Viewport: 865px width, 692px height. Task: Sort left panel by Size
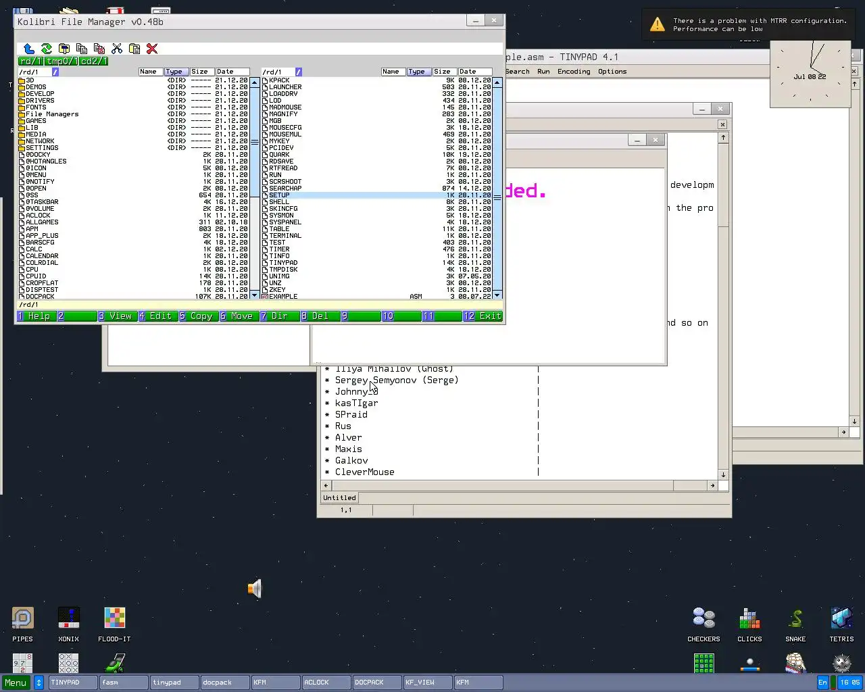point(201,72)
